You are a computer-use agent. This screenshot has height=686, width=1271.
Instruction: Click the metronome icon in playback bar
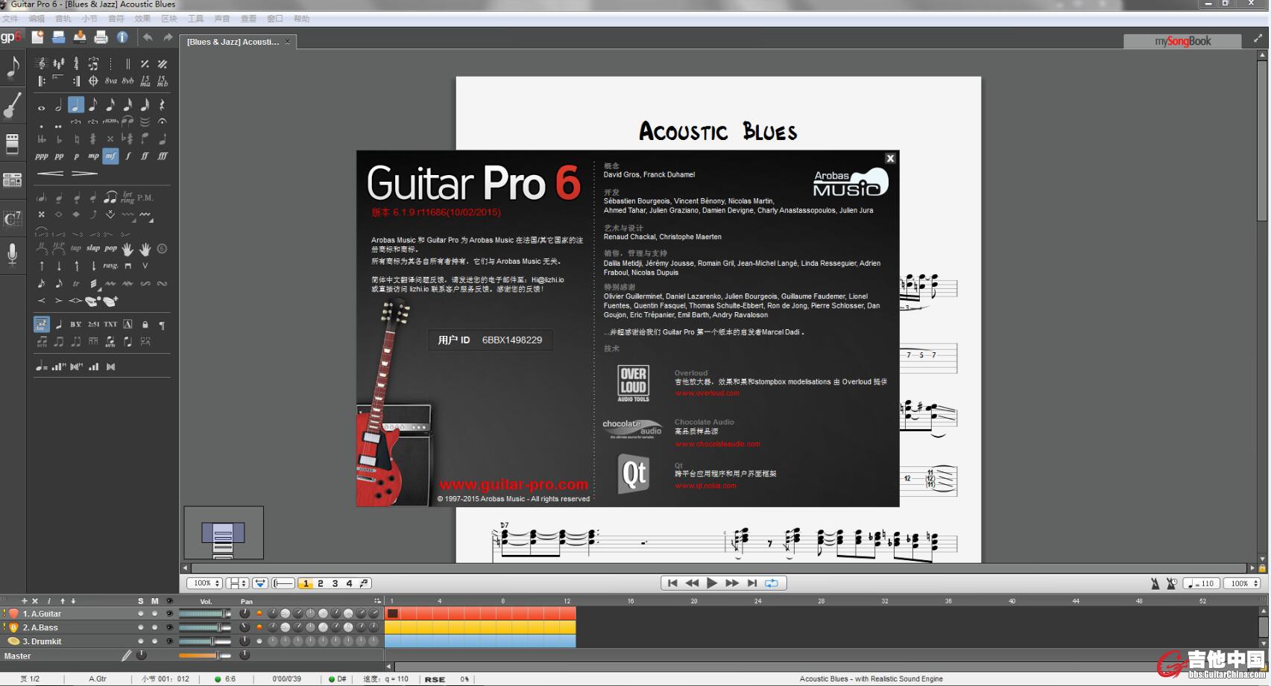point(1155,583)
